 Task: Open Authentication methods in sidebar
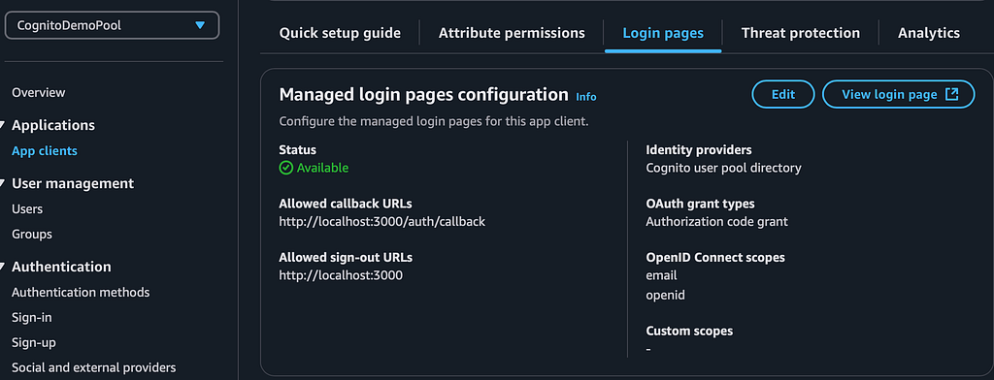[81, 292]
